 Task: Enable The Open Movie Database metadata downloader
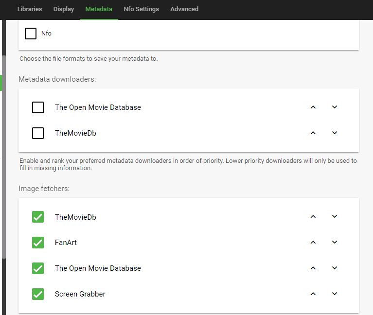[x=38, y=107]
